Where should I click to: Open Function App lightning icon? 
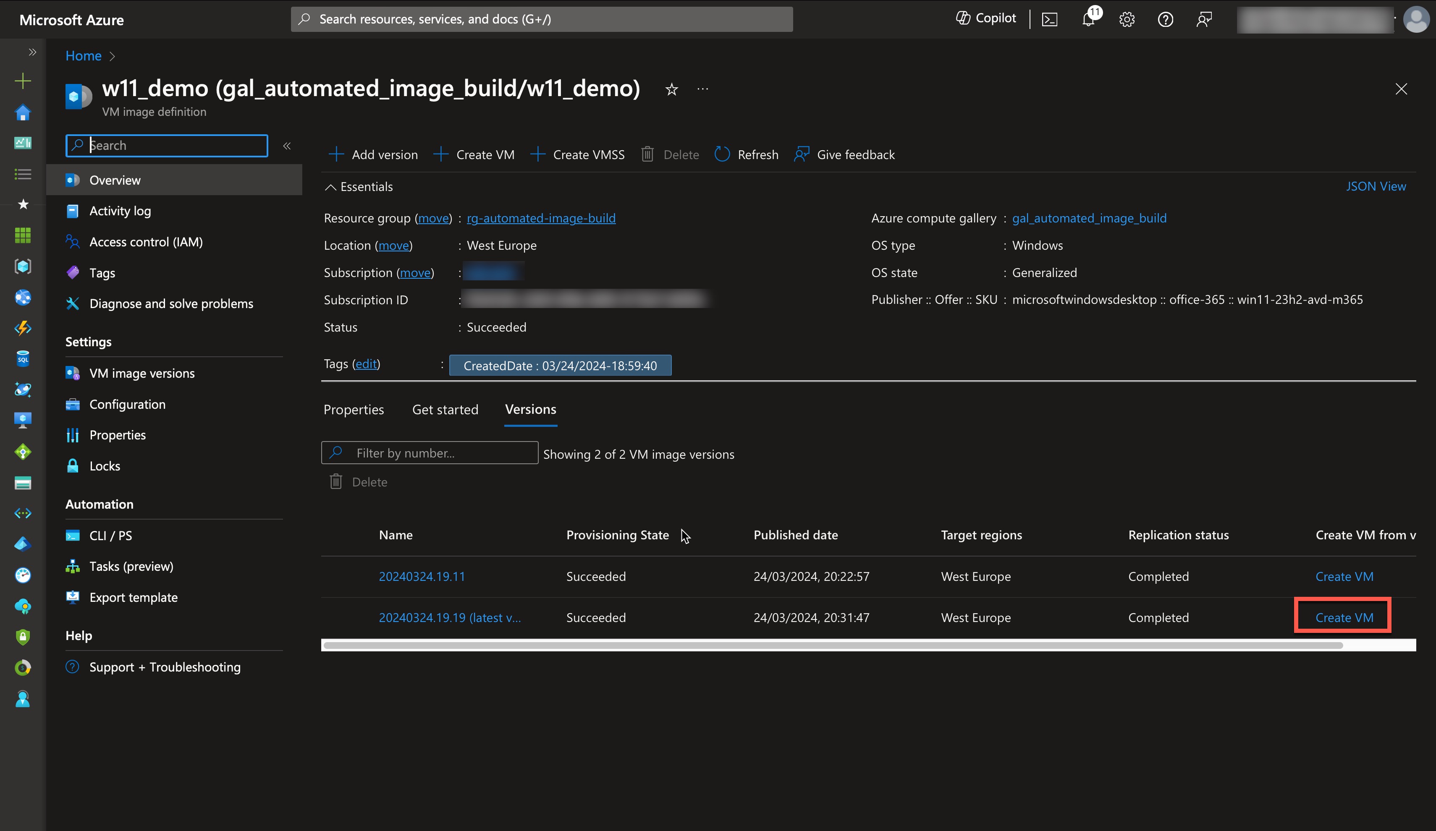pos(23,327)
